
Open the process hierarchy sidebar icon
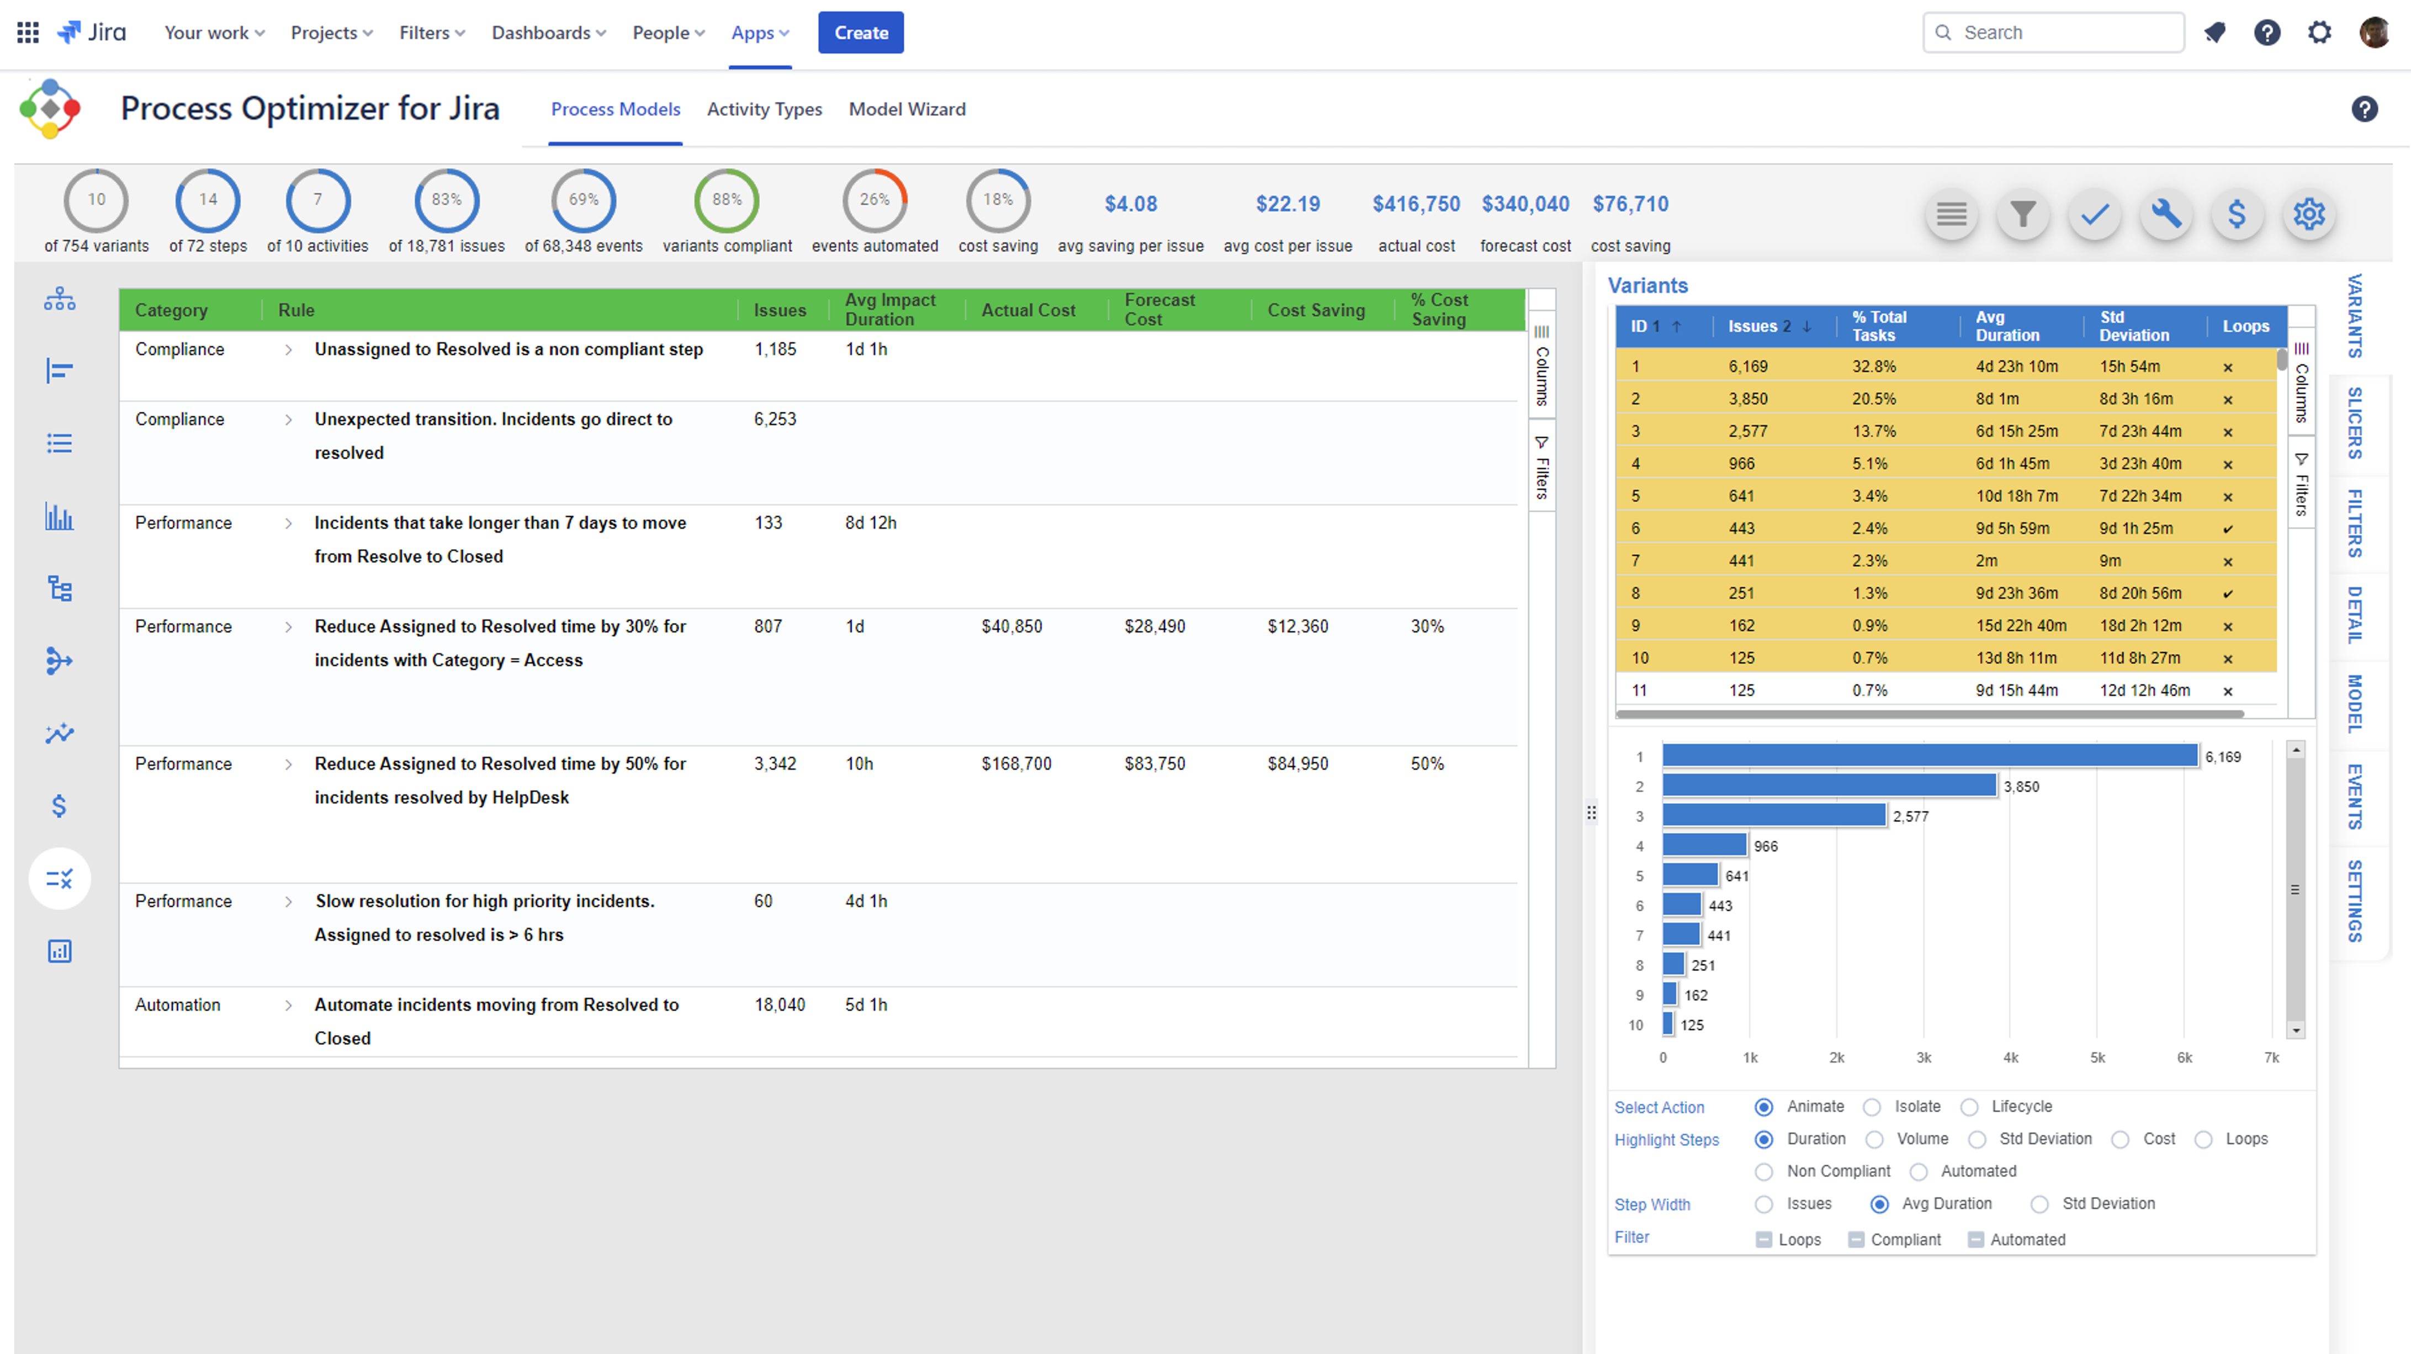click(60, 299)
